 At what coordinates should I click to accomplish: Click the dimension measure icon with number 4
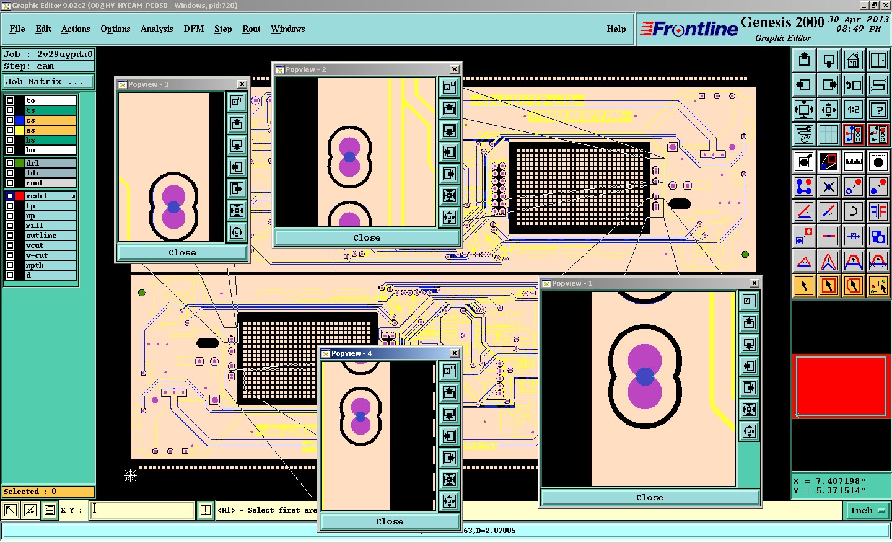[854, 236]
